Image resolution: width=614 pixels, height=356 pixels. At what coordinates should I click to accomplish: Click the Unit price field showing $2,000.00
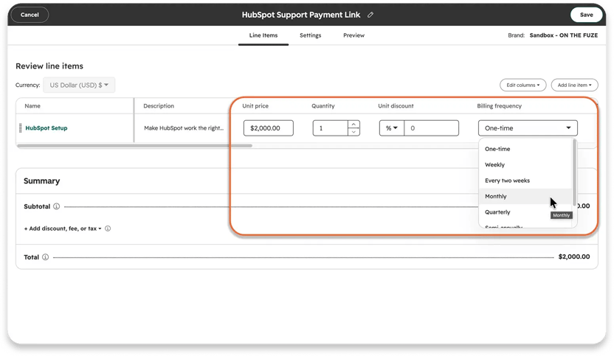[x=268, y=128]
